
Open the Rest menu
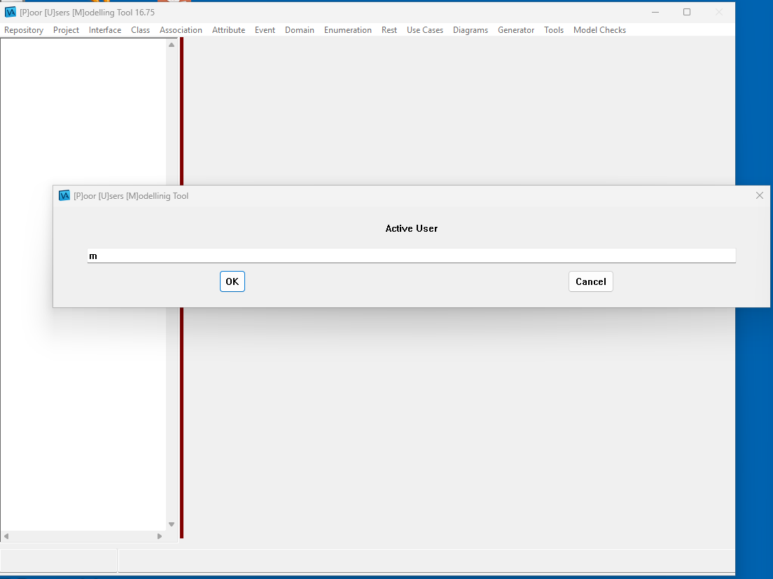[x=389, y=30]
